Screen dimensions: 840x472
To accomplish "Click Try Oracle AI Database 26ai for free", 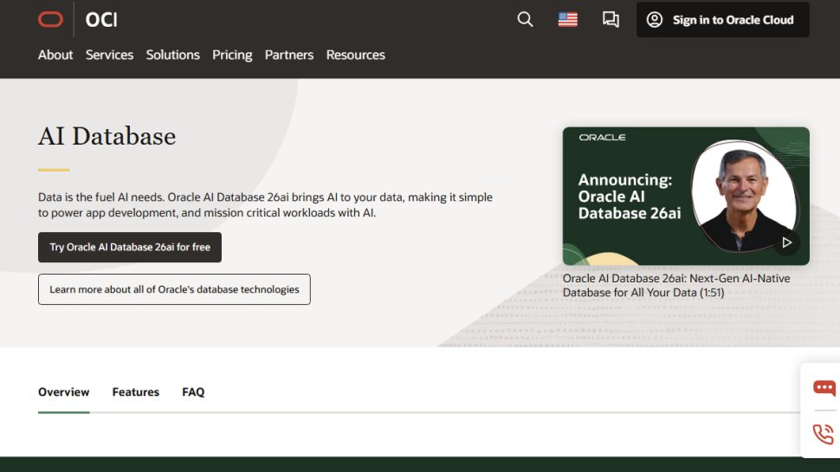I will coord(130,247).
